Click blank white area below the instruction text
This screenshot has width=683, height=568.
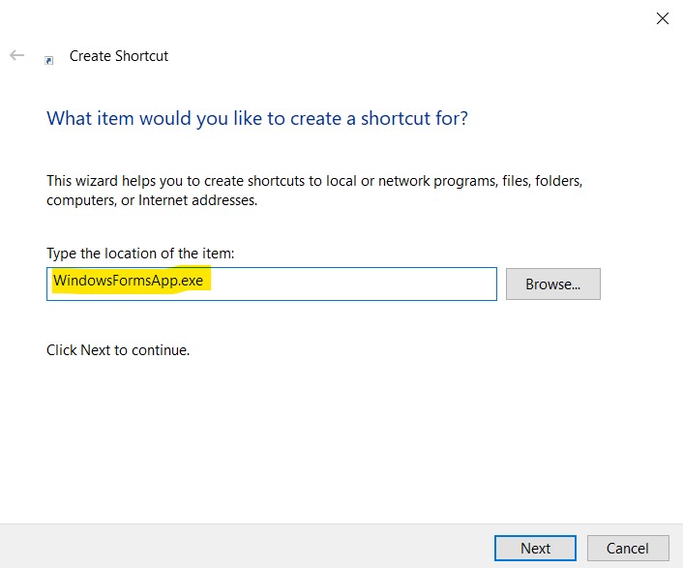tap(339, 435)
